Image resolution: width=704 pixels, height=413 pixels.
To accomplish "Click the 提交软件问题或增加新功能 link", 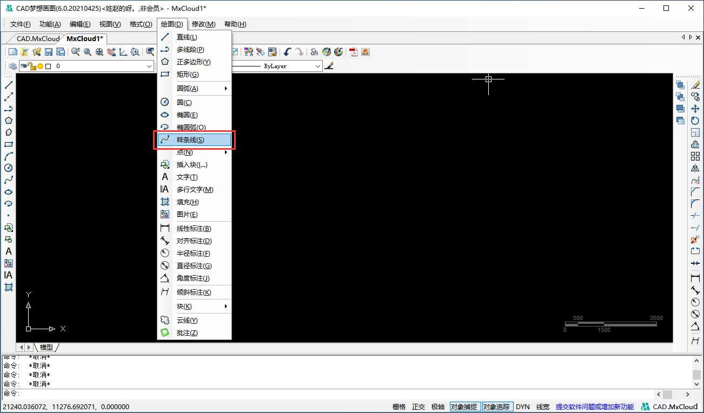I will coord(594,407).
